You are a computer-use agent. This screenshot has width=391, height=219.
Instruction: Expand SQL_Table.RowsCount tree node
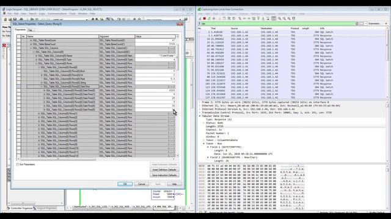coord(31,40)
